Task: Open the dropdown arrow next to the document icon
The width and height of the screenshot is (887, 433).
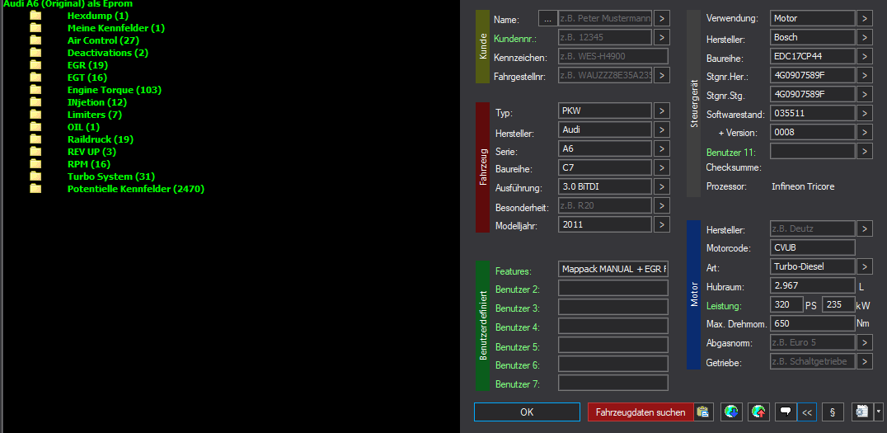Action: pos(879,412)
